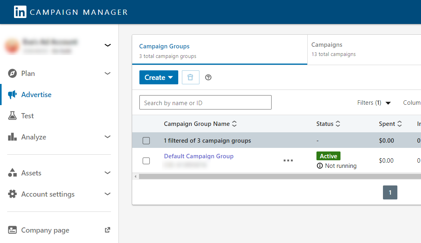The image size is (421, 243).
Task: Click the $0.00 spent for Default Campaign Group
Action: (386, 161)
